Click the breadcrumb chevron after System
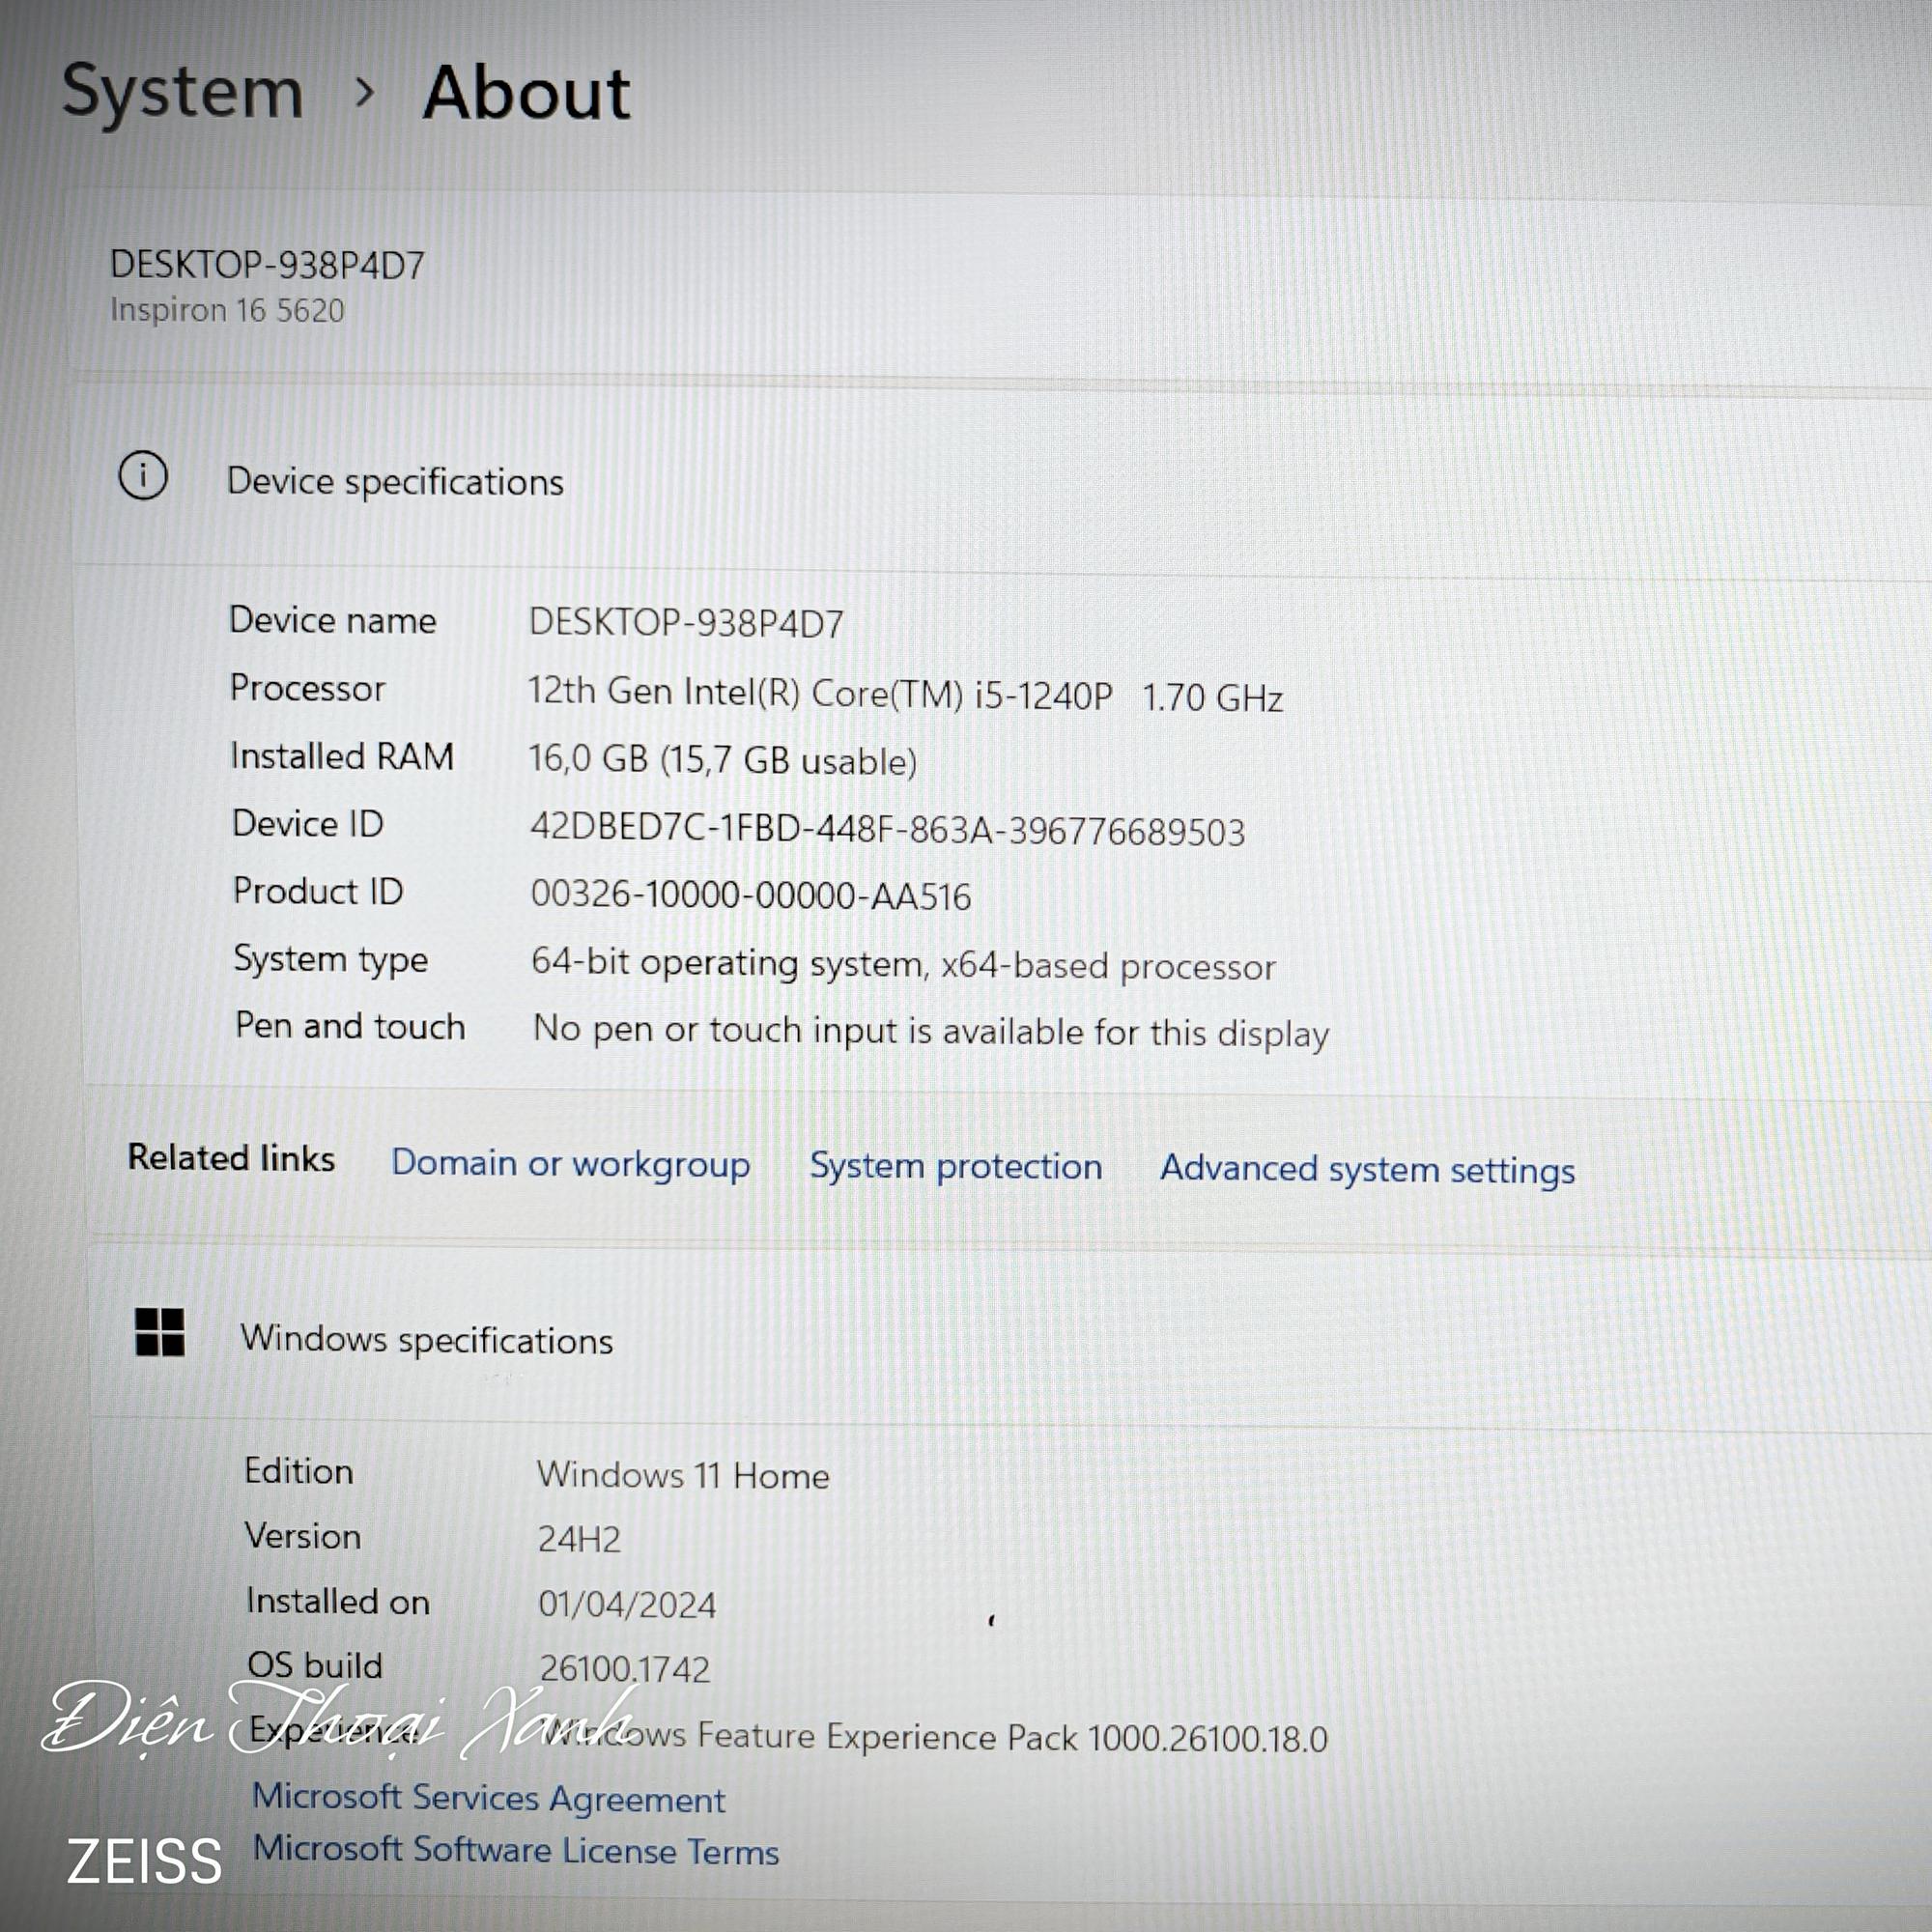1932x1932 pixels. tap(365, 92)
